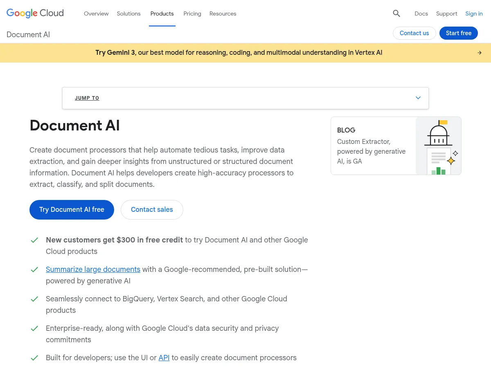Screen dimensions: 491x368
Task: Click the Try Document AI free button
Action: click(x=72, y=209)
